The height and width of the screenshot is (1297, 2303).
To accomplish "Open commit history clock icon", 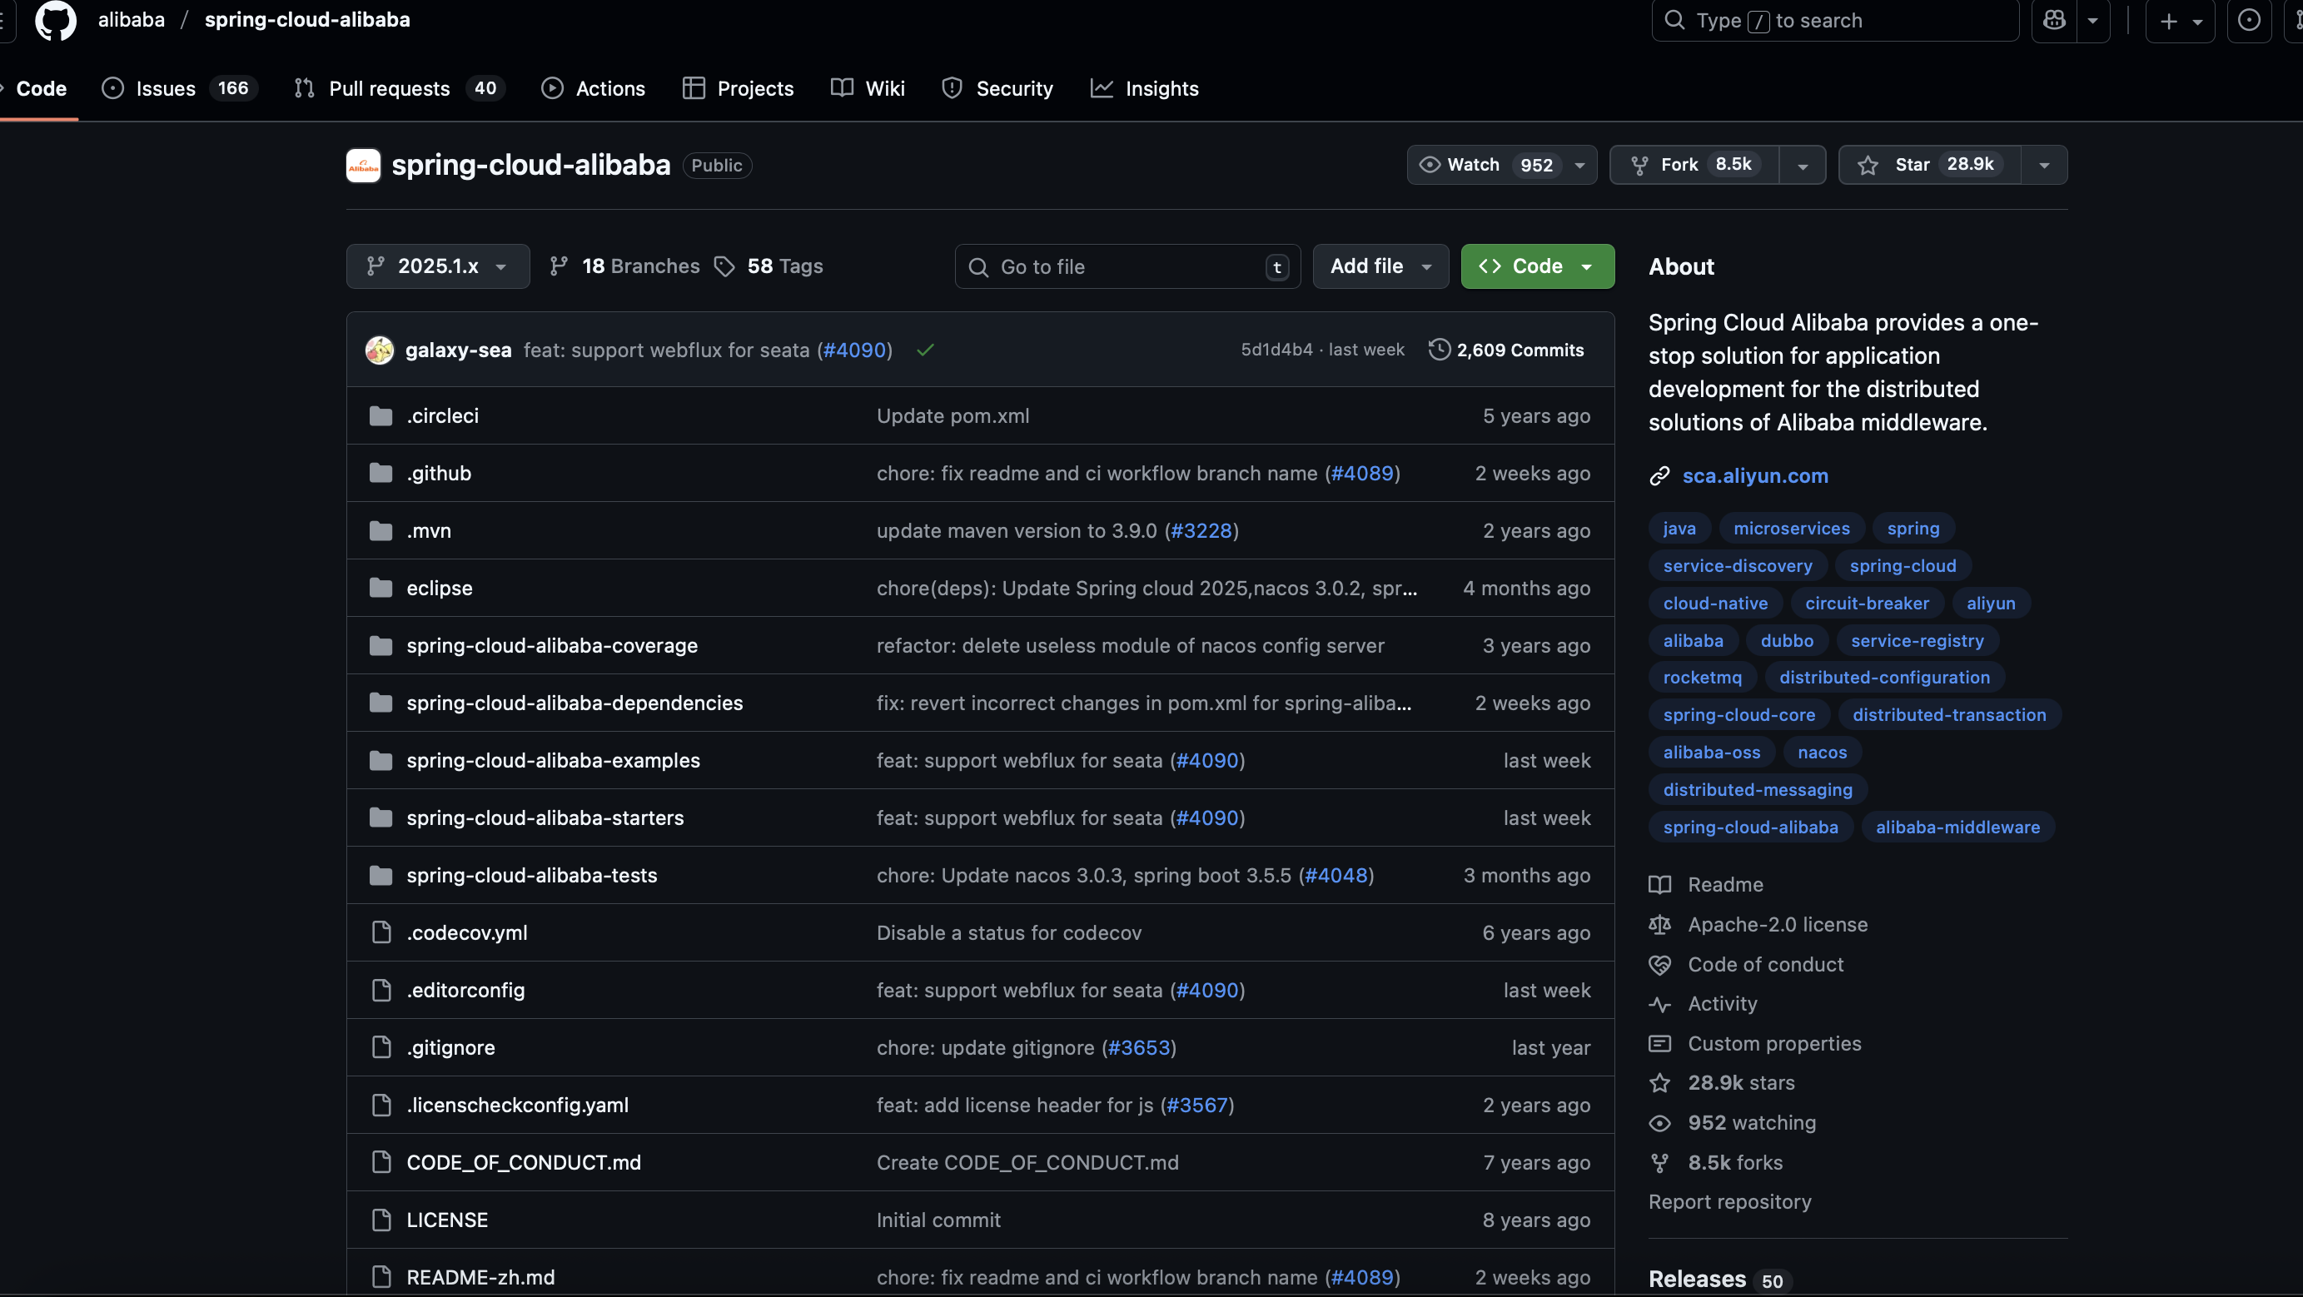I will tap(1439, 350).
